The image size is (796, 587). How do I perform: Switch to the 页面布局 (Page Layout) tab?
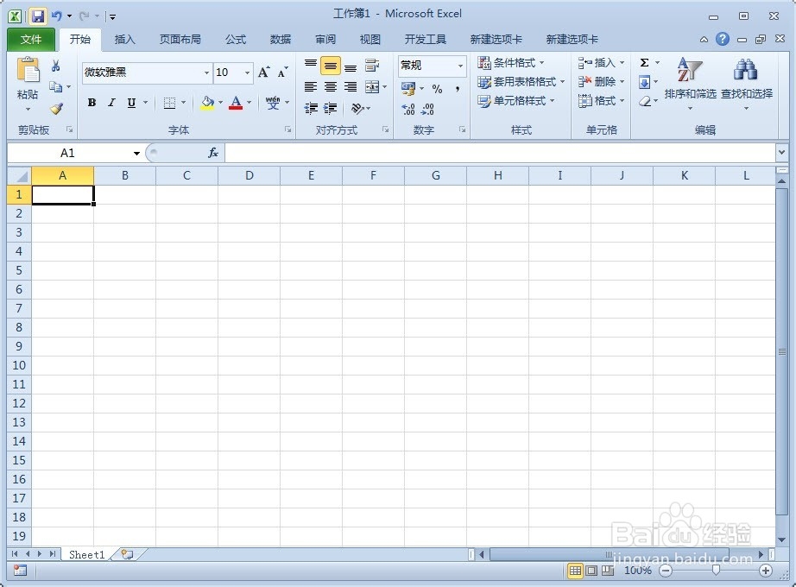(180, 39)
